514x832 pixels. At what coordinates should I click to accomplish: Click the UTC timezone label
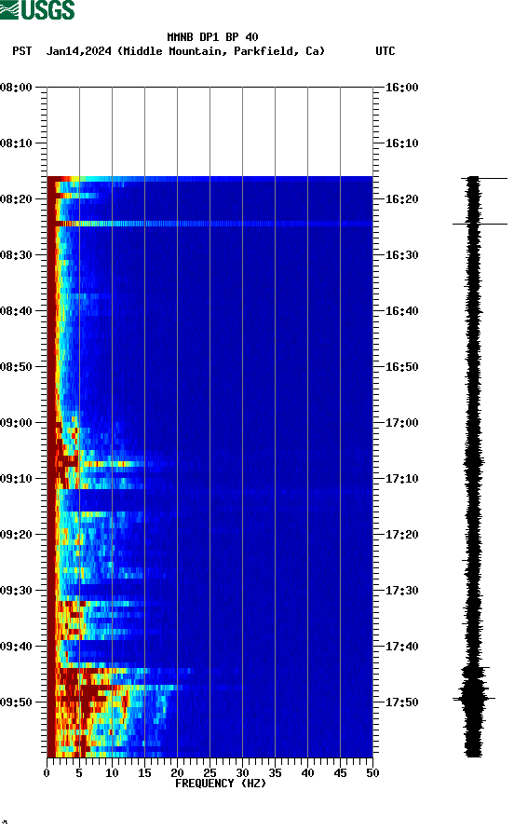pos(385,51)
